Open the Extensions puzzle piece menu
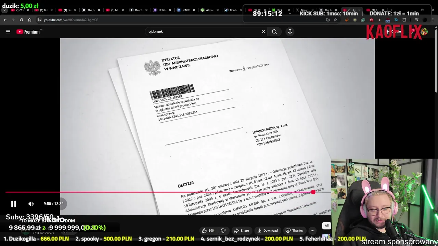The width and height of the screenshot is (438, 246). 404,20
